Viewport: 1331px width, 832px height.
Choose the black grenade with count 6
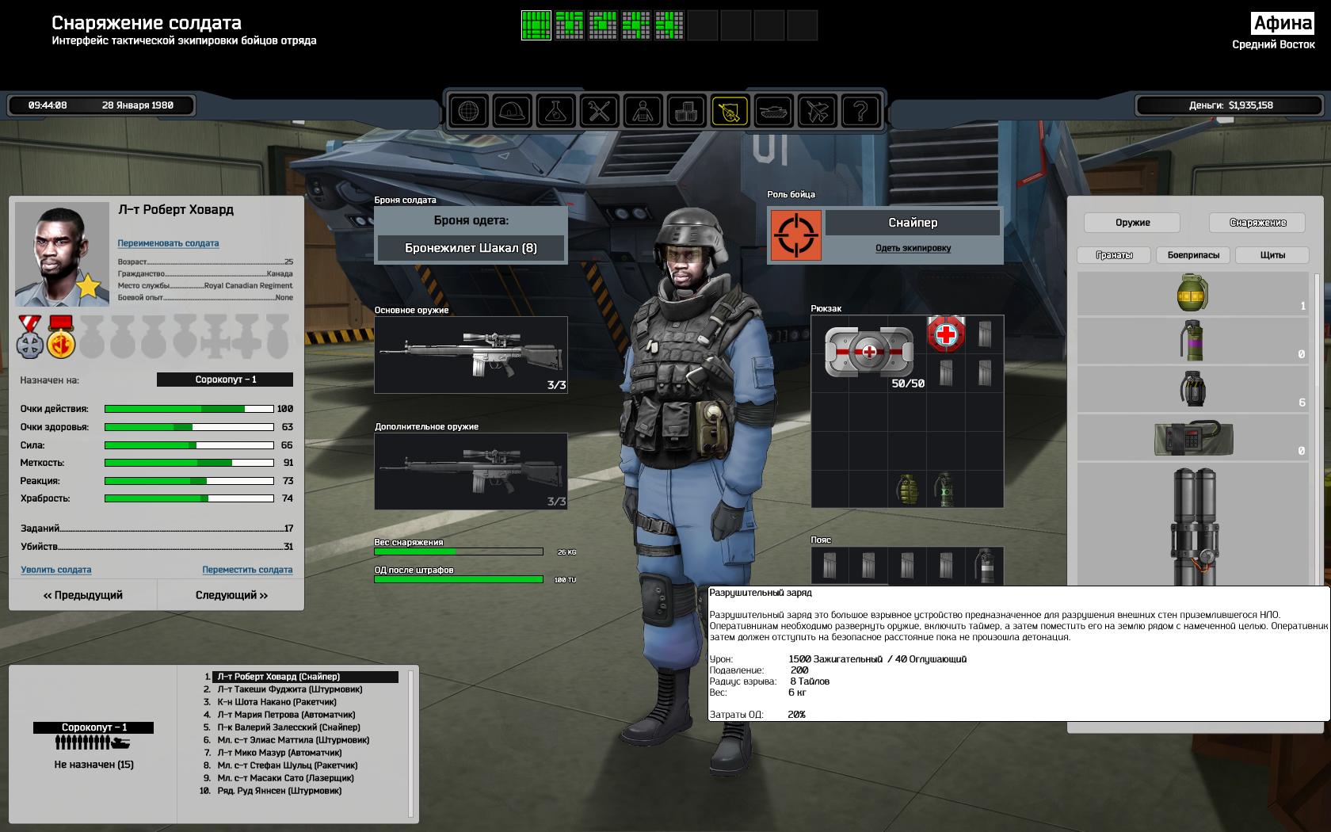tap(1192, 389)
